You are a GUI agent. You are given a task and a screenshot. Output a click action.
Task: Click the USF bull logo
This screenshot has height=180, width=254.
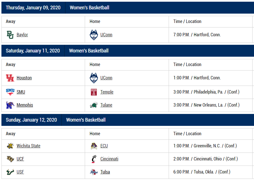click(10, 172)
